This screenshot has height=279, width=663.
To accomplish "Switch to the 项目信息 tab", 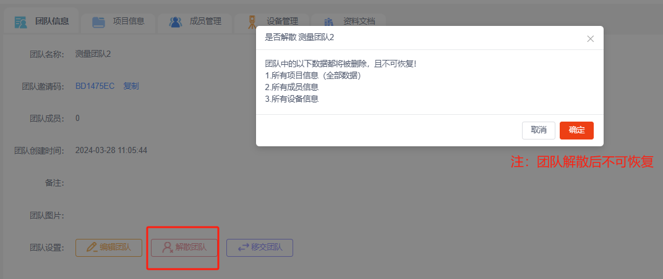I will pos(129,21).
